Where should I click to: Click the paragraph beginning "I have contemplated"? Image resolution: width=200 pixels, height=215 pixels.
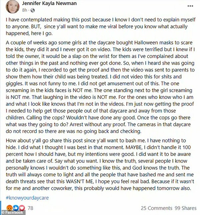pos(101,27)
